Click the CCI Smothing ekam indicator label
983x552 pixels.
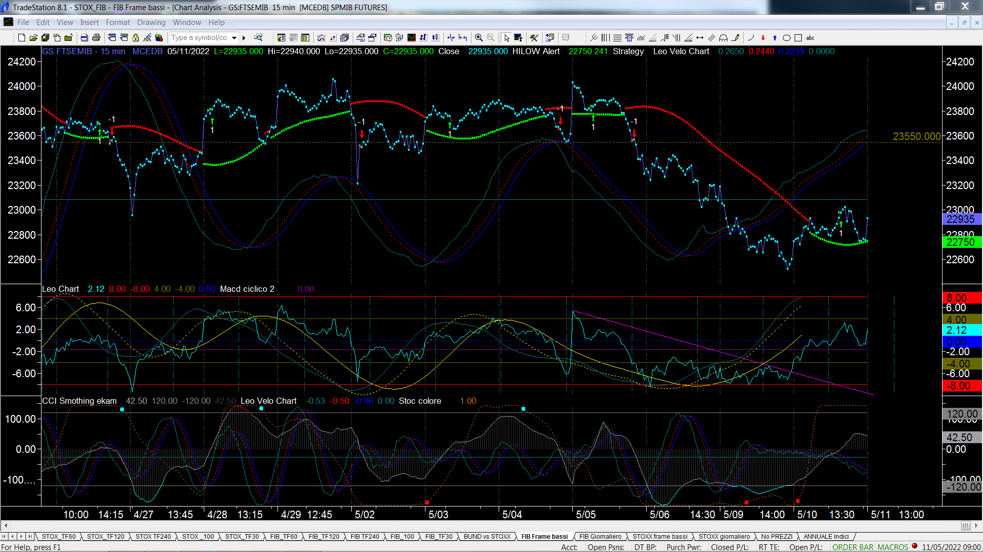pyautogui.click(x=79, y=401)
